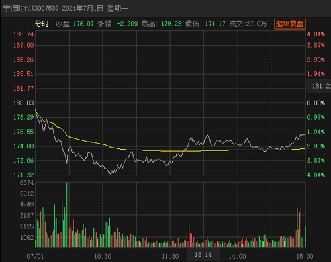This screenshot has height=262, width=331.
Task: Click the 188.74 top price label
Action: [x=23, y=34]
